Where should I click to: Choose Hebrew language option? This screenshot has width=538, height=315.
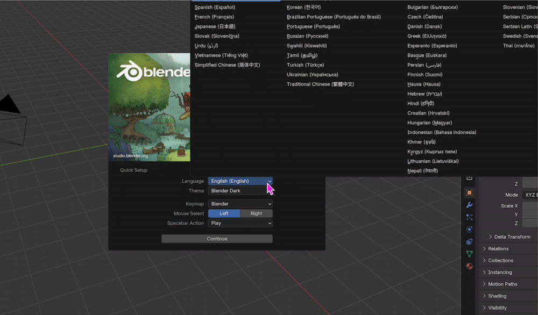pos(424,94)
